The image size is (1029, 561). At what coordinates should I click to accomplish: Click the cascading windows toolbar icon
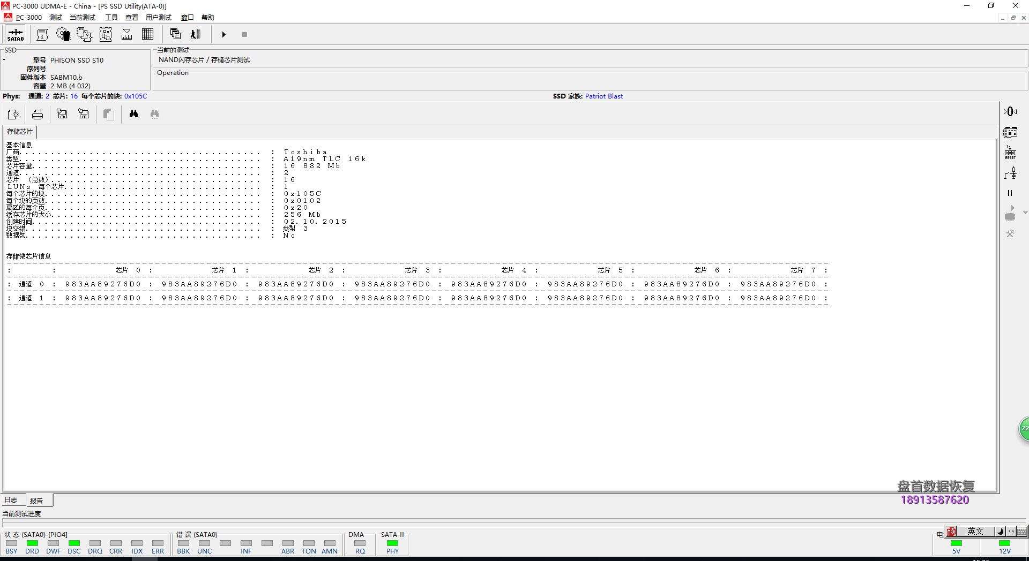tap(175, 34)
